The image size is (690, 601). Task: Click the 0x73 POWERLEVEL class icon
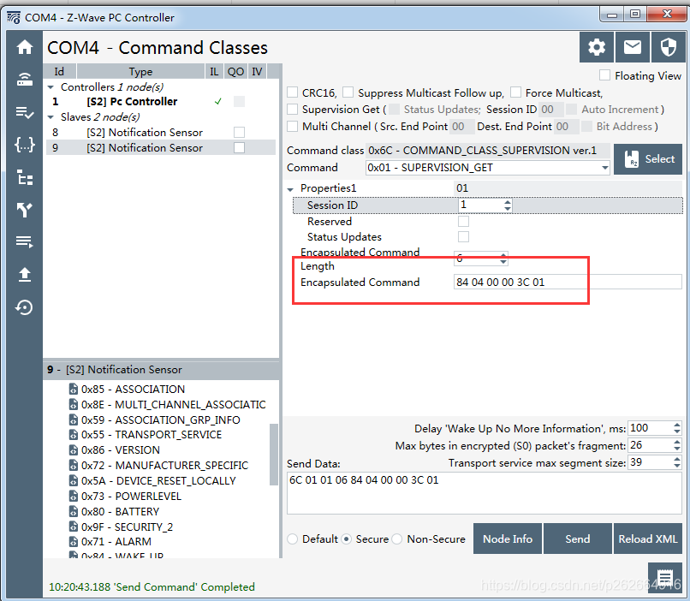pos(74,496)
